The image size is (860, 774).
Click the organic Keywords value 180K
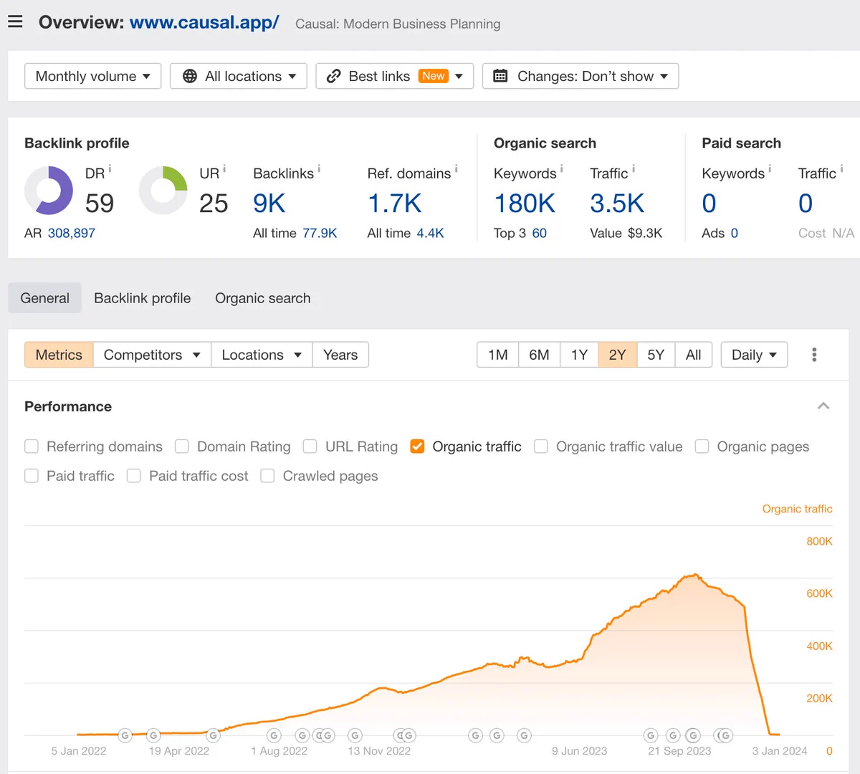point(525,204)
